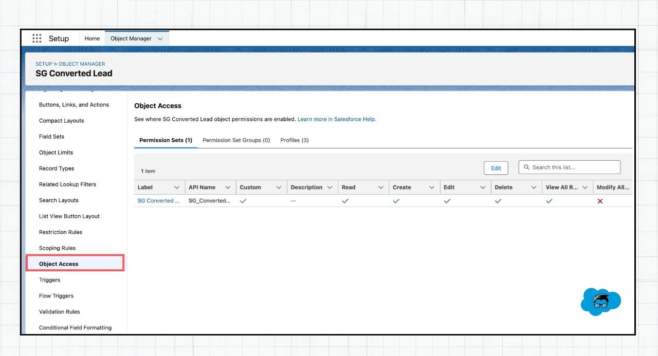Sort by the API Name column header

[202, 188]
